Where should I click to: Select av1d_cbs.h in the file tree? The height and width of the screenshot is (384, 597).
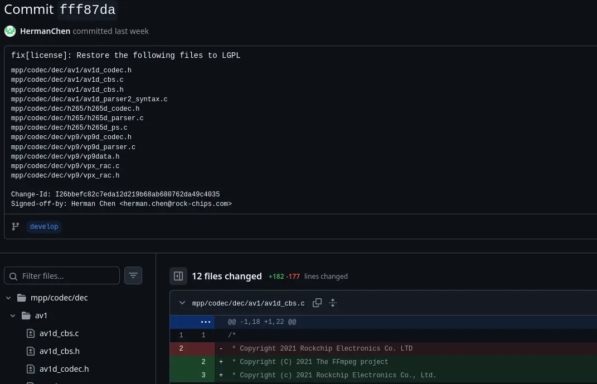59,351
